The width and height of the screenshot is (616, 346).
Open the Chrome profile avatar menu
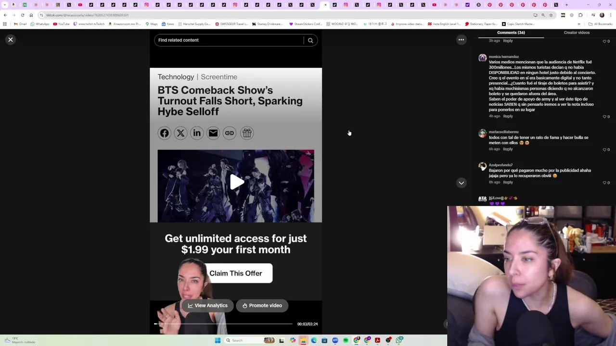pyautogui.click(x=602, y=15)
